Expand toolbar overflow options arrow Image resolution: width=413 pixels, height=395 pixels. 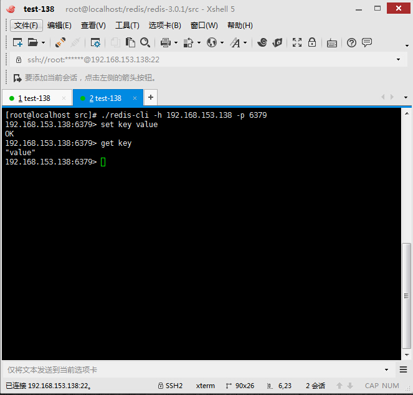(x=407, y=46)
